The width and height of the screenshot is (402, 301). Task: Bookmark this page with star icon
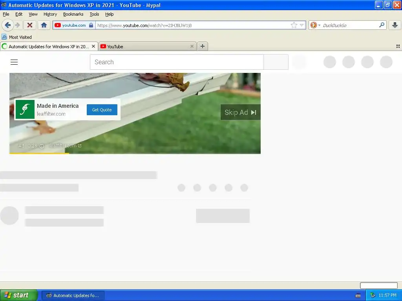pyautogui.click(x=294, y=25)
